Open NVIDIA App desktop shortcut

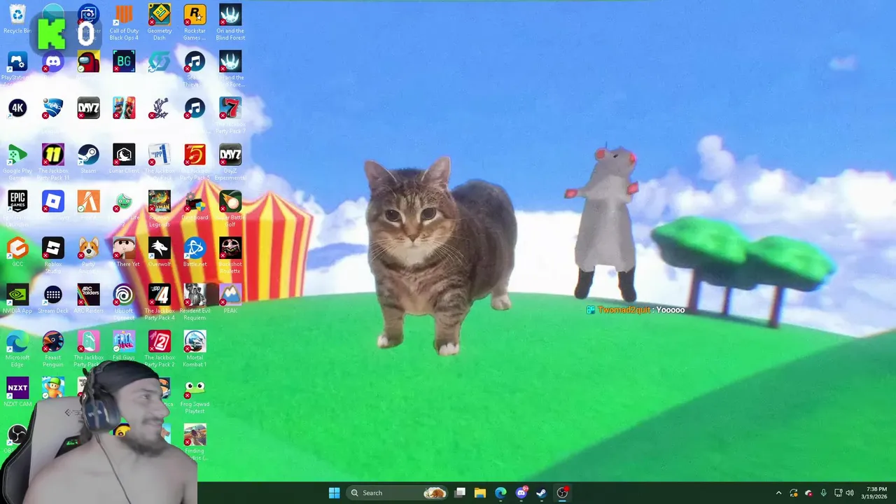point(17,299)
